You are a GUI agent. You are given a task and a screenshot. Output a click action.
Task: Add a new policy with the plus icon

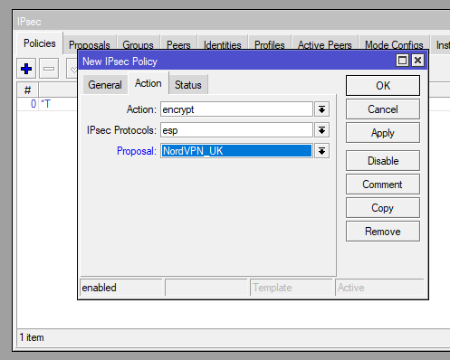point(26,69)
